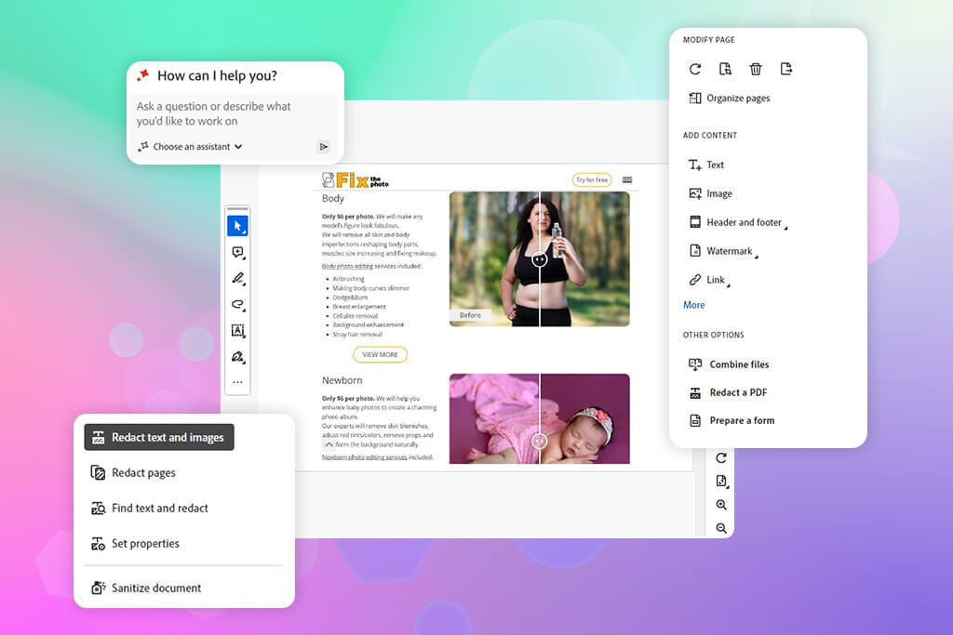Click the rotate page icon under Modify Page
The image size is (953, 635).
tap(694, 69)
